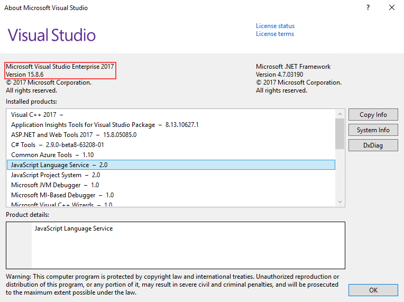404x302 pixels.
Task: Click scrollbar down arrow in installed products
Action: [x=340, y=202]
